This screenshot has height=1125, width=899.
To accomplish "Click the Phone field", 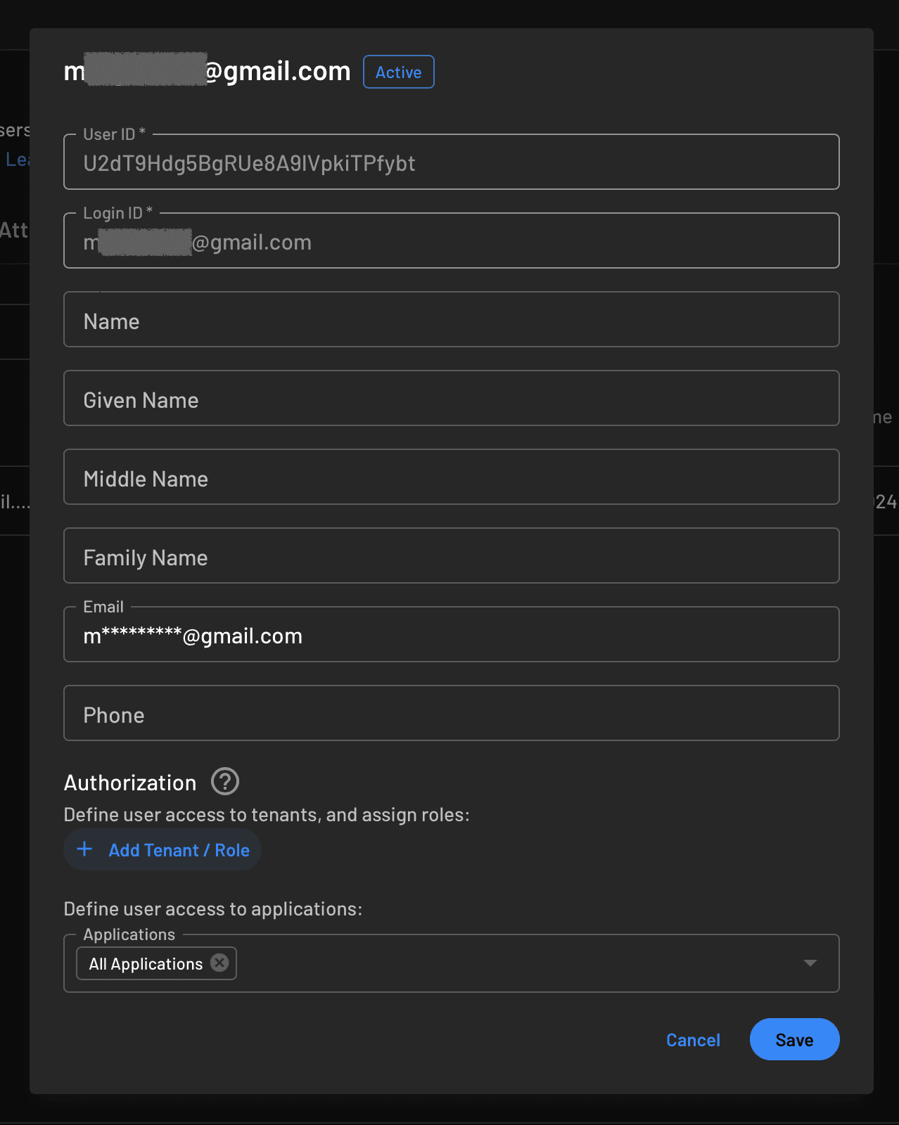I will pyautogui.click(x=451, y=714).
